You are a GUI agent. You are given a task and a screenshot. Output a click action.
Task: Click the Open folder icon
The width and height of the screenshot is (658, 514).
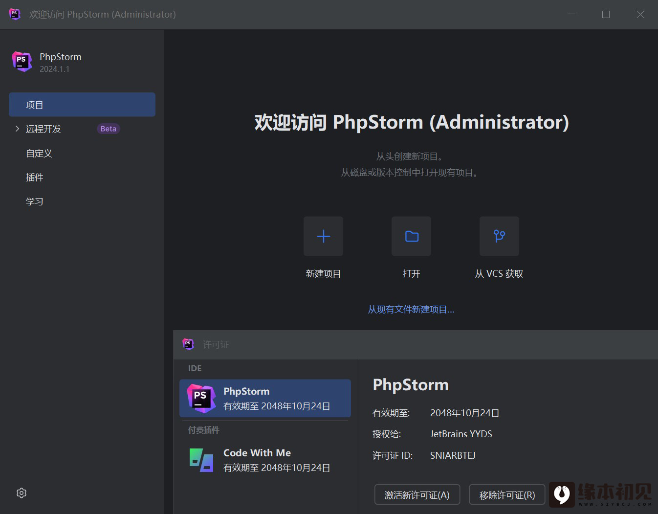[x=411, y=236]
